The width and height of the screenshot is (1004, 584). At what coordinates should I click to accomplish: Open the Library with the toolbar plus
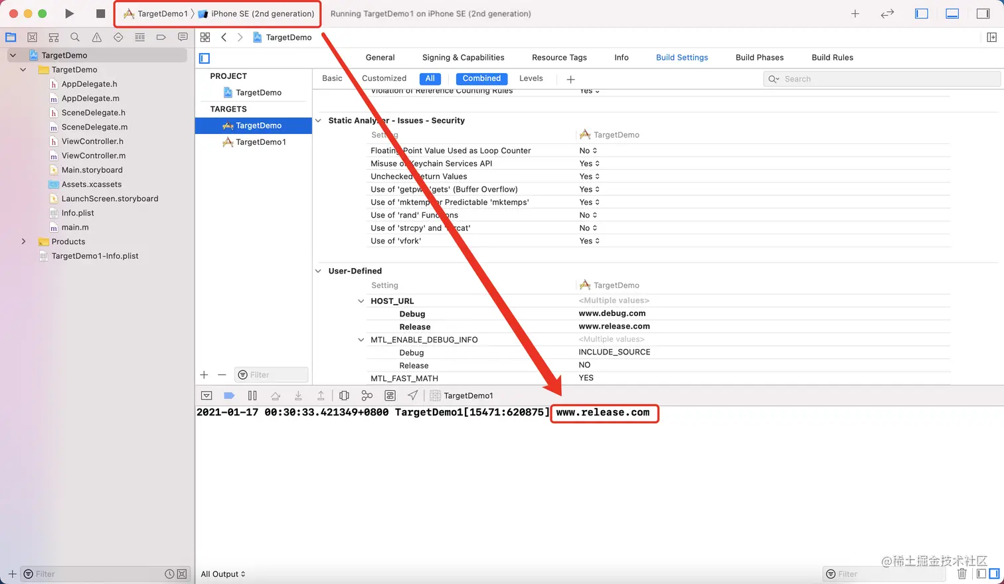pyautogui.click(x=855, y=13)
